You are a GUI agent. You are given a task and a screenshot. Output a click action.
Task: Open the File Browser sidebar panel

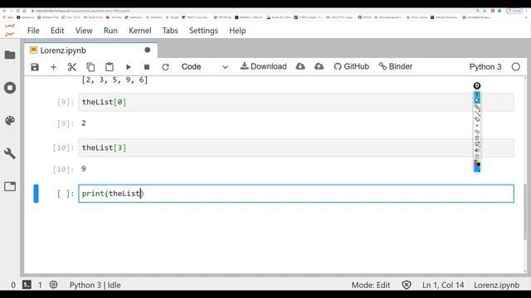pyautogui.click(x=10, y=55)
